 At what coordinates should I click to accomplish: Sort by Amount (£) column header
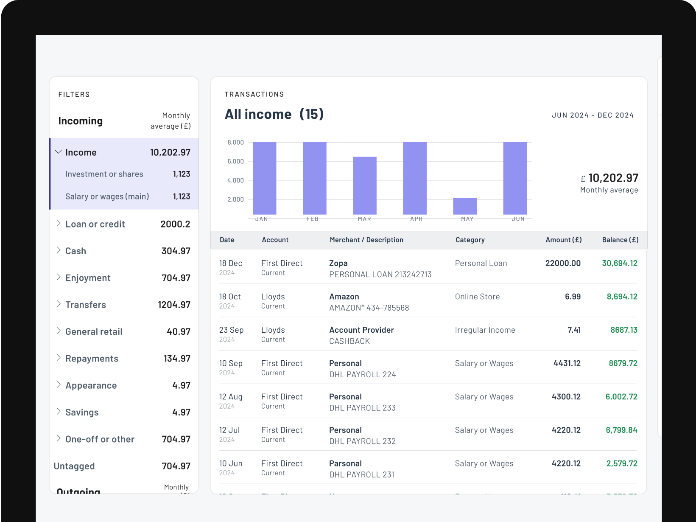pos(563,240)
